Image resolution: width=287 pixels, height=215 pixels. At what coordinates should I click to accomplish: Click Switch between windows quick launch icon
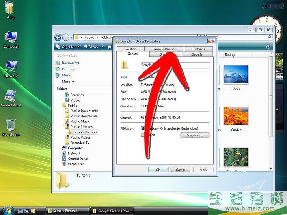(x=27, y=211)
